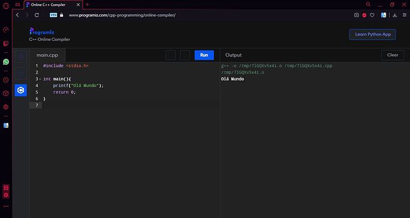The height and width of the screenshot is (218, 410).
Task: Click the Output panel heading
Action: 234,55
